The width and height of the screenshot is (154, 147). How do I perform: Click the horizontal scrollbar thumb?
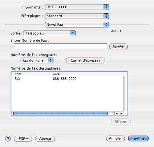click(x=60, y=114)
